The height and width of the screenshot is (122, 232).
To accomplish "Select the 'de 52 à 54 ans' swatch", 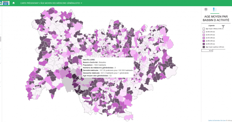I will click(x=204, y=35).
